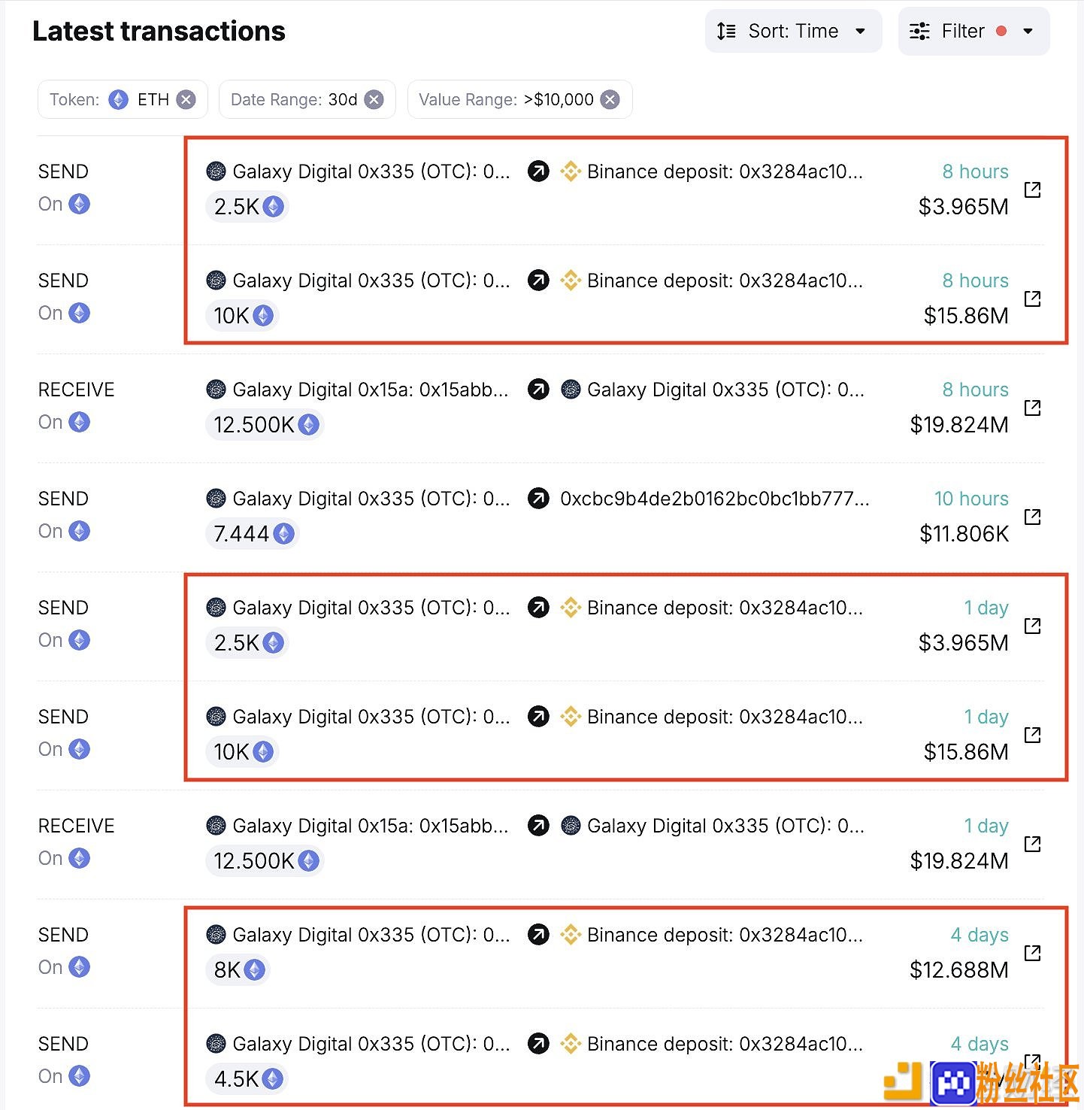Screen dimensions: 1084x1110
Task: Remove the >$10,000 value range filter
Action: coord(610,99)
